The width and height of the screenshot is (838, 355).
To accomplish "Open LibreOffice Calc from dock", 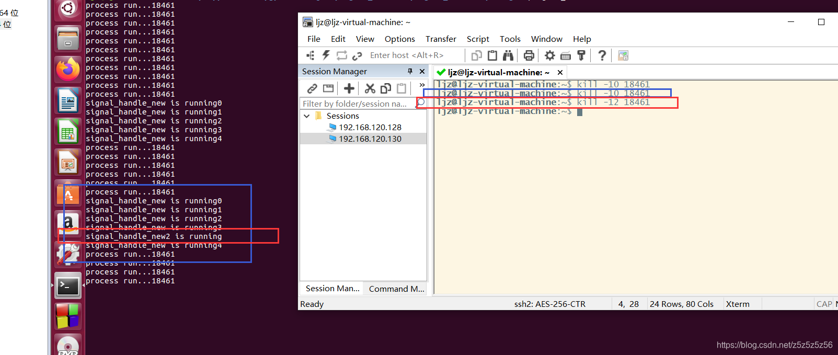I will [68, 131].
